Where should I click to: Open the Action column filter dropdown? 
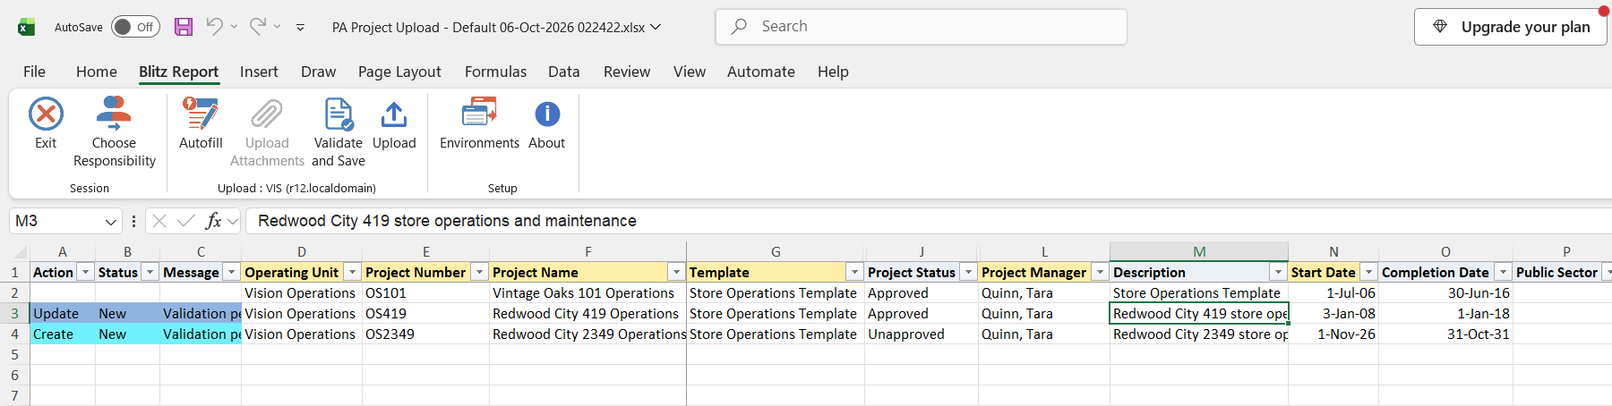pos(86,272)
